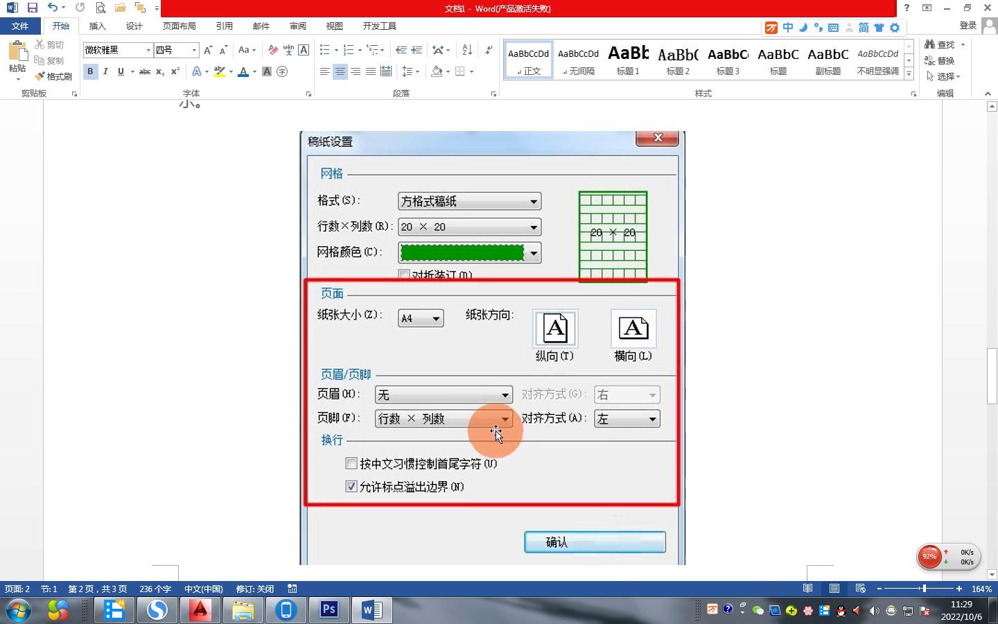This screenshot has width=998, height=624.
Task: Toggle bold formatting
Action: pos(90,71)
